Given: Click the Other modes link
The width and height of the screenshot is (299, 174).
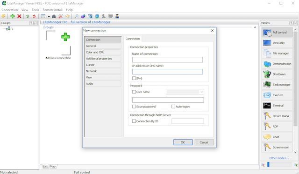Looking at the screenshot, I should coord(279,158).
